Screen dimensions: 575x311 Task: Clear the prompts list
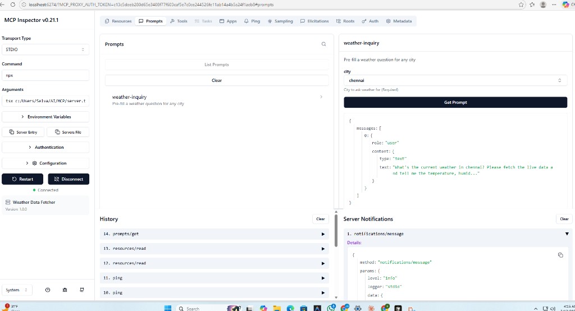coord(217,80)
